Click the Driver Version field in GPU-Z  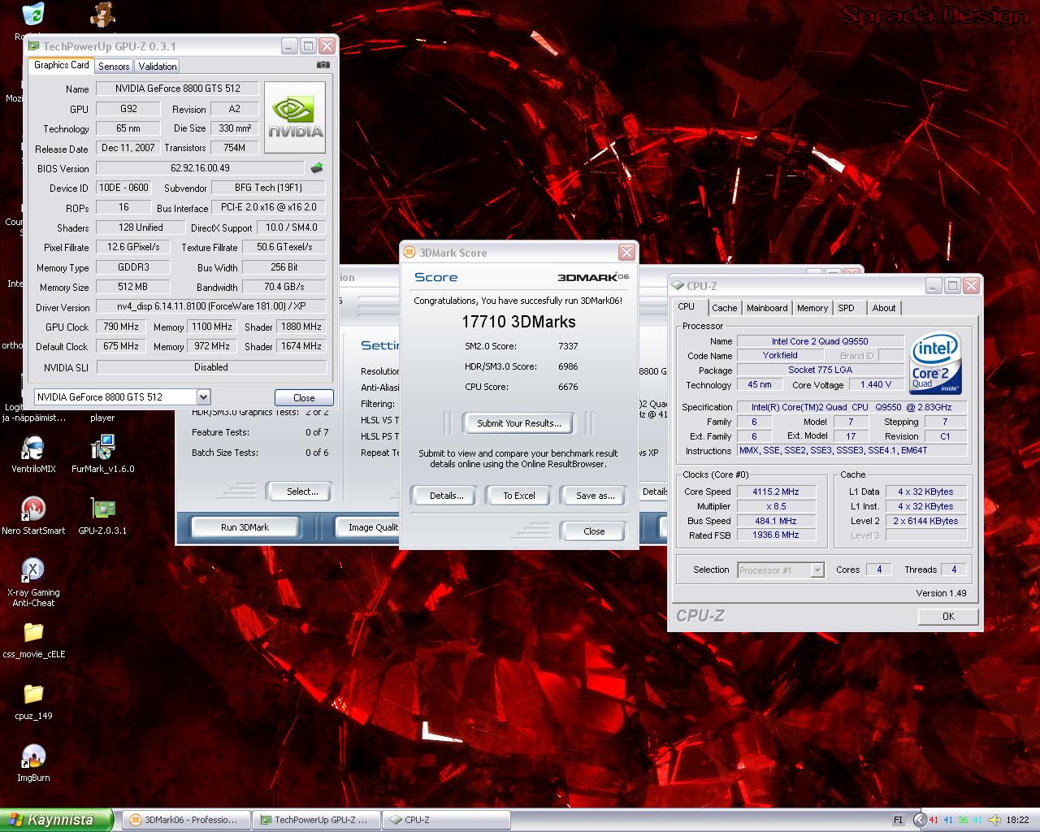(211, 307)
